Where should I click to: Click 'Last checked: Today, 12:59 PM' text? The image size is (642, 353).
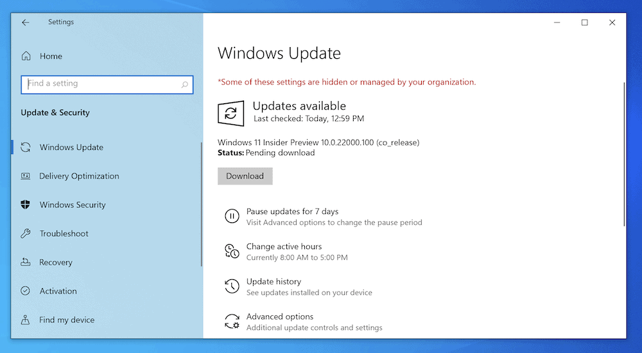click(309, 119)
